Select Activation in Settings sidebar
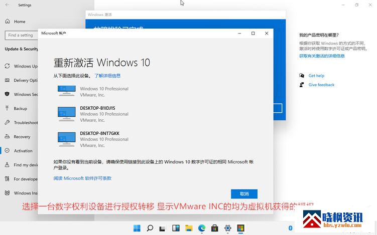Screen dimensions: 377x235 23,151
